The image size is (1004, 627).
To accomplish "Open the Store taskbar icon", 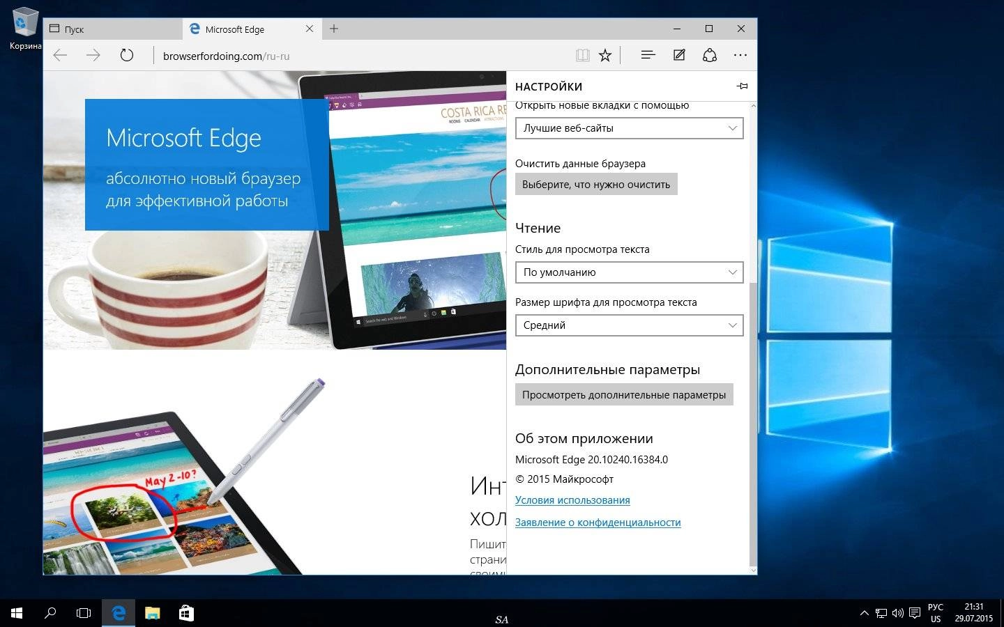I will [186, 613].
